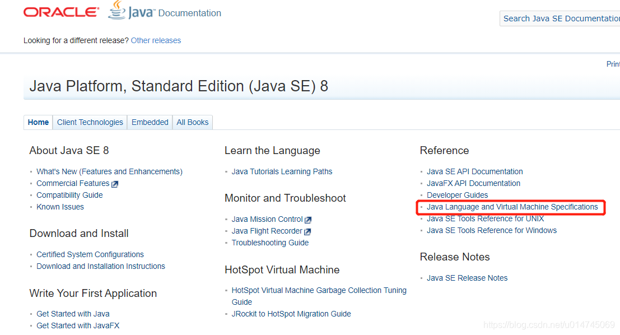
Task: Open the Troubleshooting Guide link
Action: pyautogui.click(x=270, y=243)
